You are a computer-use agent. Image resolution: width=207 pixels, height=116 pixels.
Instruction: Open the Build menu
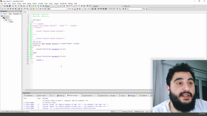[24, 4]
